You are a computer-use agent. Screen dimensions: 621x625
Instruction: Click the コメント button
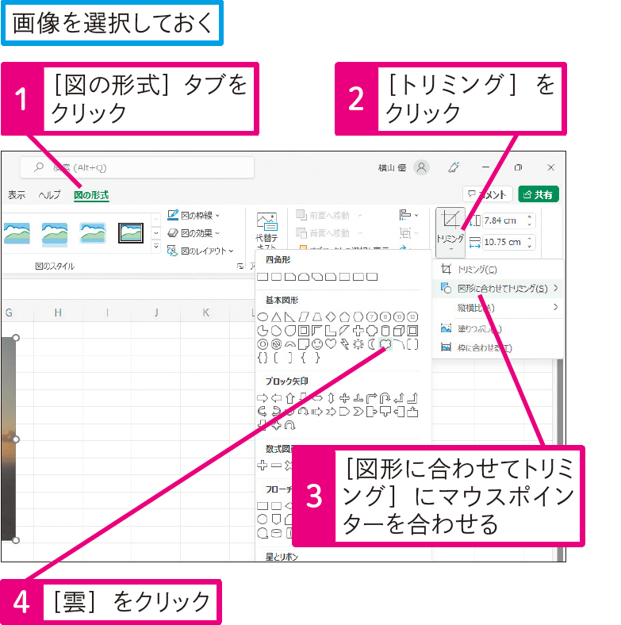click(x=488, y=194)
